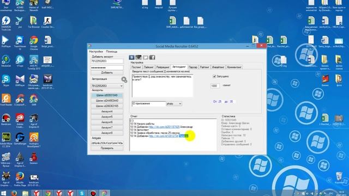Click the gears icon beside Авторизация
Image resolution: width=349 pixels, height=196 pixels.
pos(124,80)
